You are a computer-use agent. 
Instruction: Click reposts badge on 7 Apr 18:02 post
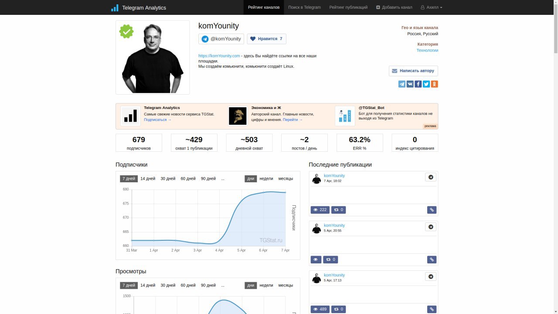(x=338, y=210)
